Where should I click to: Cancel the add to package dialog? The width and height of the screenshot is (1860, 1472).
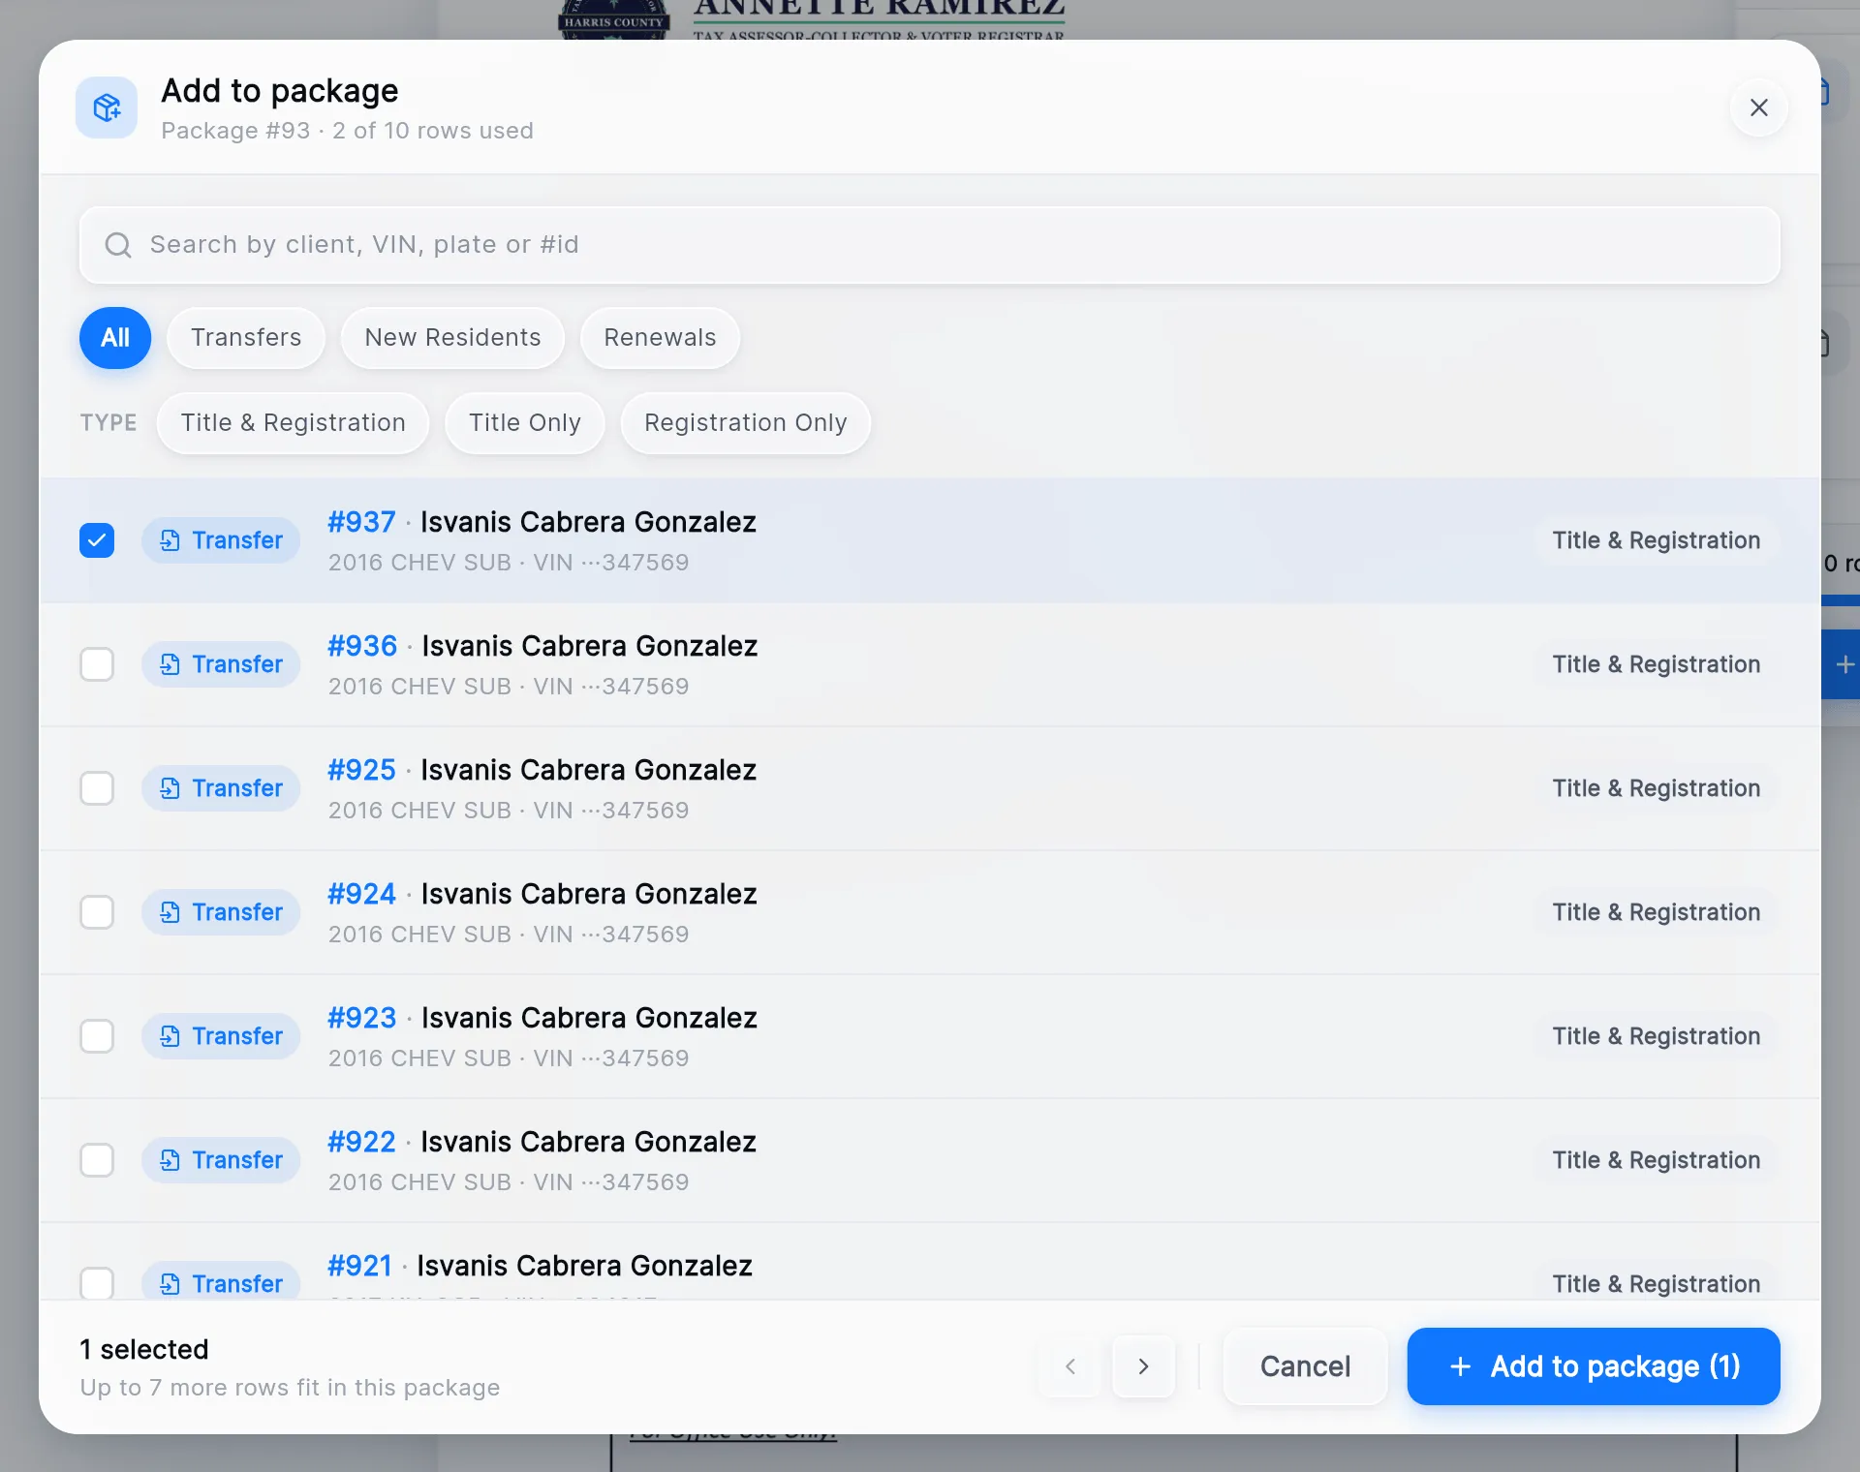(1305, 1366)
